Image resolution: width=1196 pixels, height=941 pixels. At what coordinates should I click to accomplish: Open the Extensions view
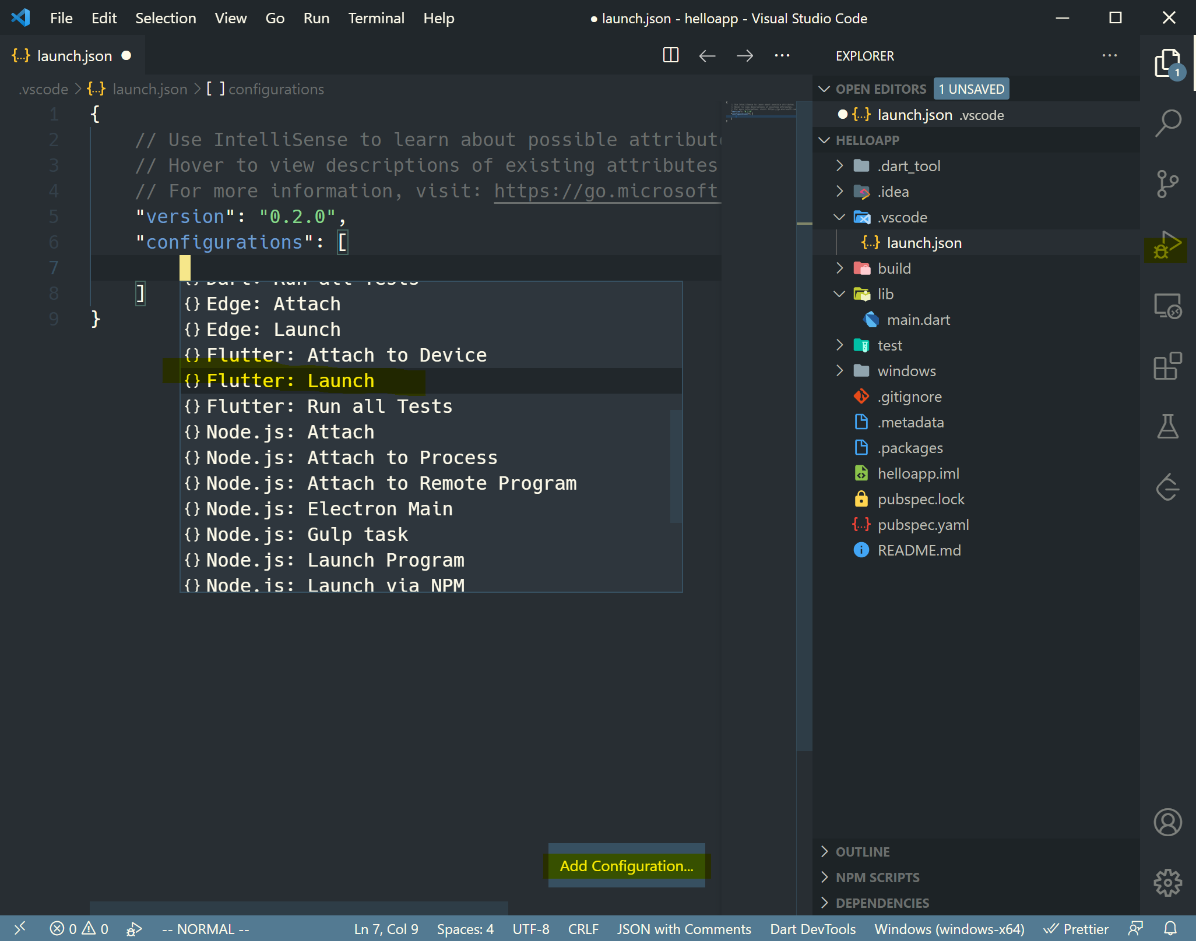pos(1167,366)
